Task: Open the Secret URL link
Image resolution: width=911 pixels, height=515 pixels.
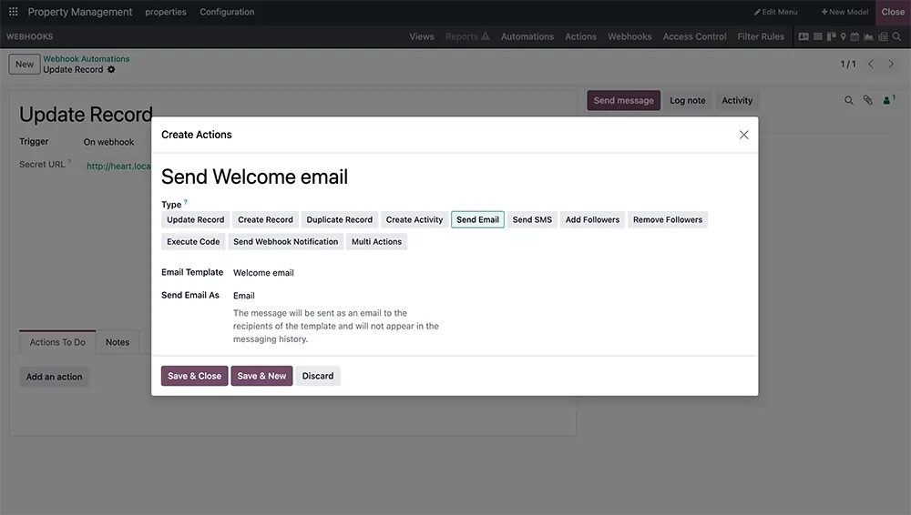Action: click(x=118, y=166)
